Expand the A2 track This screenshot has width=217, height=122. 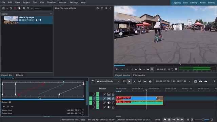pyautogui.click(x=94, y=107)
